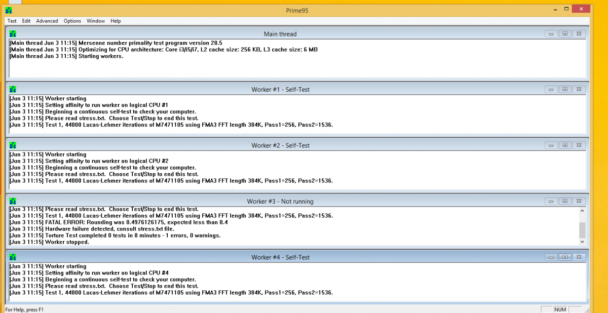Click the Prime95 main window title
Viewport: 608px width, 313px height.
coord(297,10)
